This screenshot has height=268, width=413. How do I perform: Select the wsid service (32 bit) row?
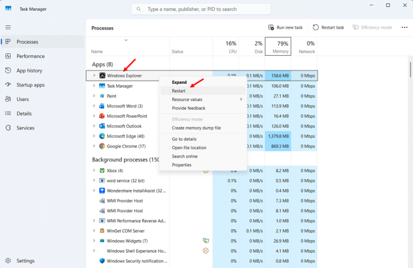pyautogui.click(x=202, y=180)
